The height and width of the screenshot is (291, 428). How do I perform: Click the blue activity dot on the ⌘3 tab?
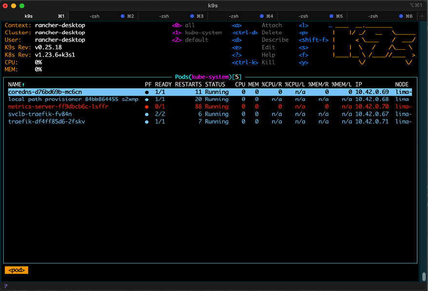tap(192, 16)
